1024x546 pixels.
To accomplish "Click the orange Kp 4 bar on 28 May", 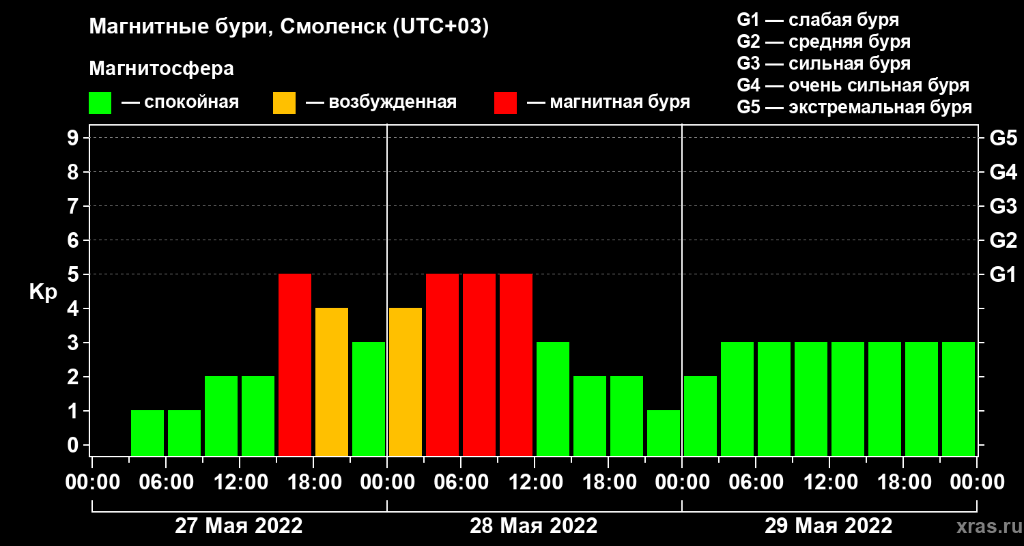I will [x=406, y=382].
